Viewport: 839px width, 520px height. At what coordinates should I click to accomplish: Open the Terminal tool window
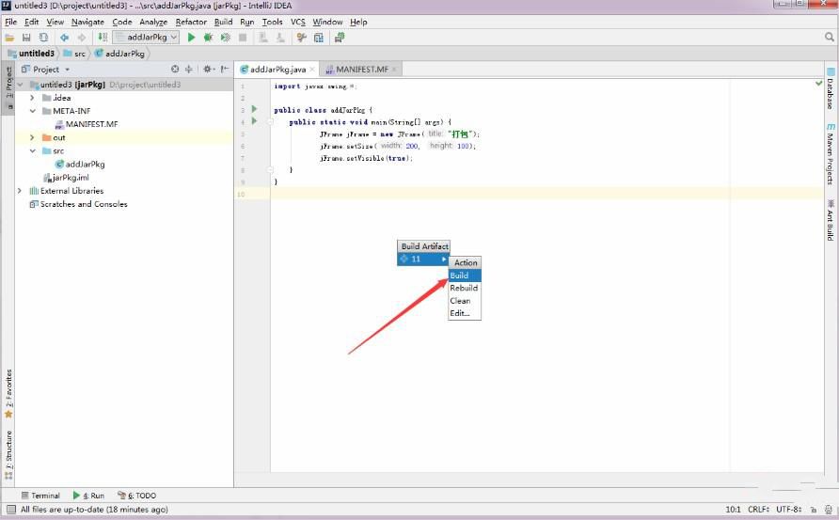coord(40,496)
